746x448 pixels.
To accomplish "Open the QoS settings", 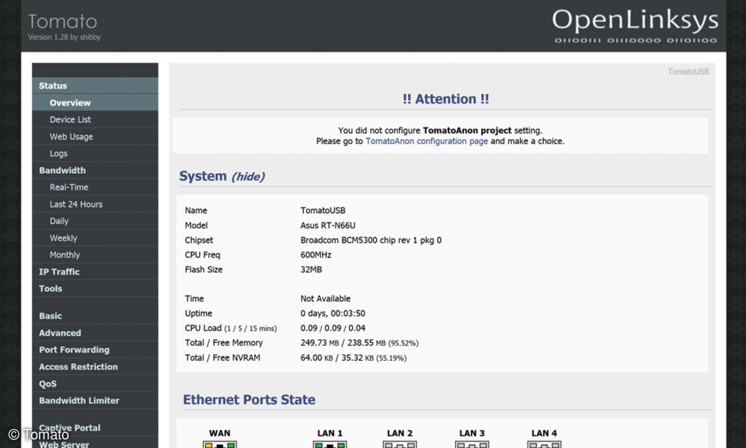I will point(47,384).
